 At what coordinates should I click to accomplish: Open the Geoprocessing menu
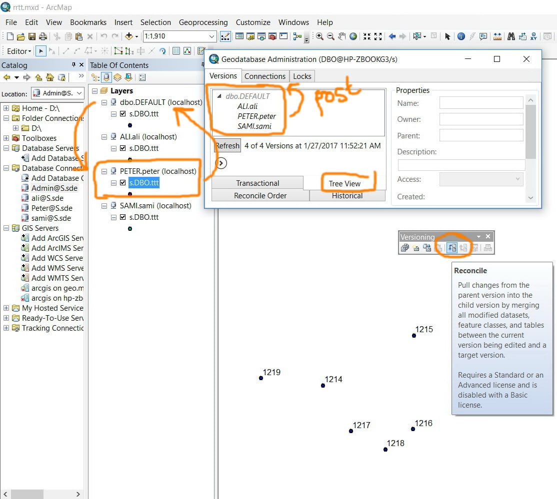[x=203, y=22]
